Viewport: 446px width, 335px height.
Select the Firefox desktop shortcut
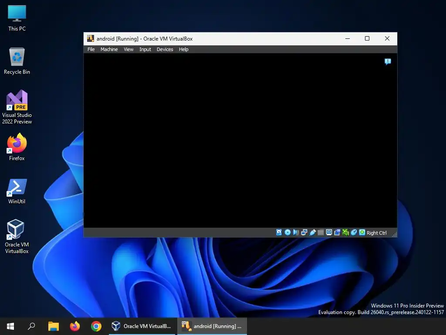(x=17, y=147)
